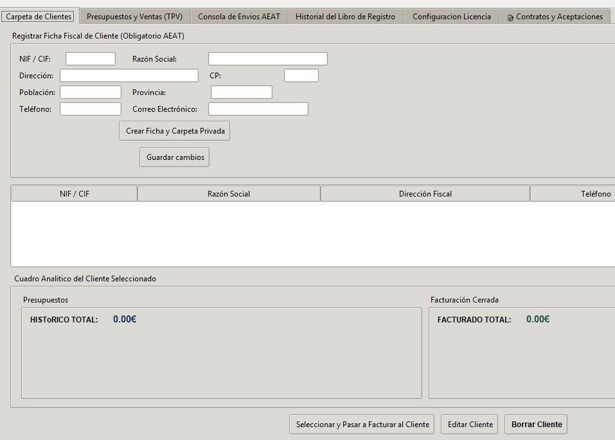Click Crear Ficha y Carpeta Privada button
615x440 pixels.
point(175,131)
